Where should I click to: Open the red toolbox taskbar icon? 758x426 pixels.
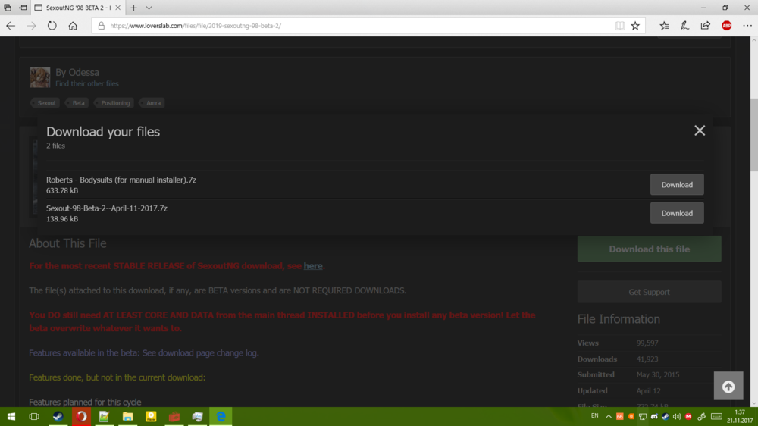(x=174, y=416)
